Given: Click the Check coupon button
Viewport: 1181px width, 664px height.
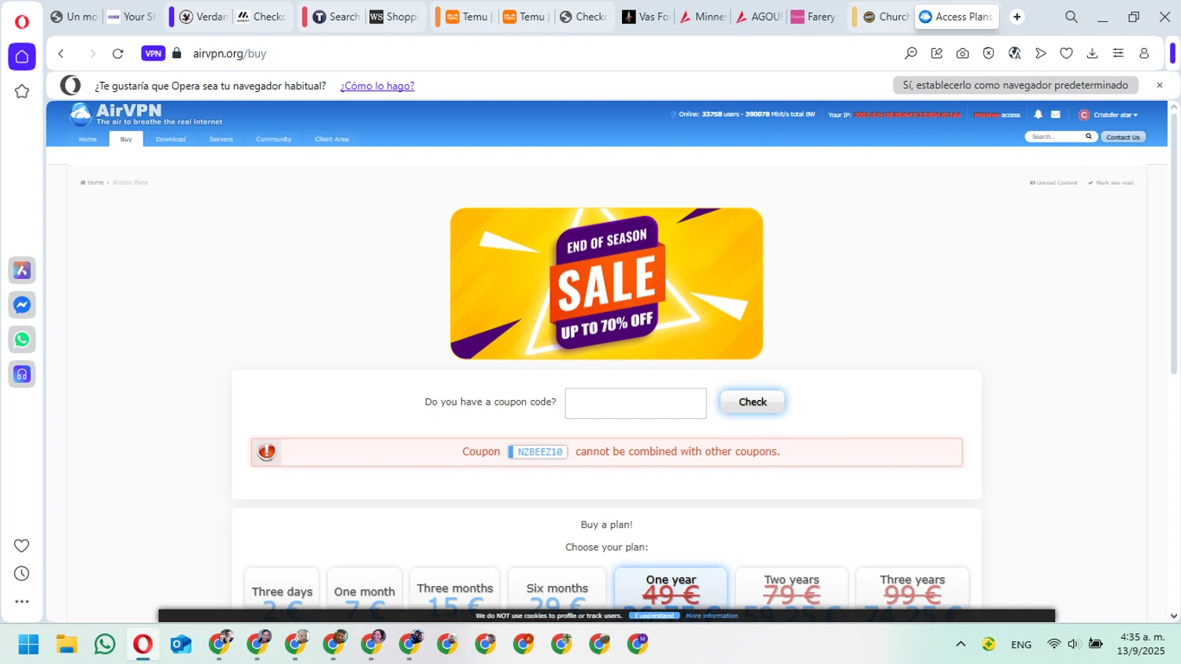Looking at the screenshot, I should (753, 402).
